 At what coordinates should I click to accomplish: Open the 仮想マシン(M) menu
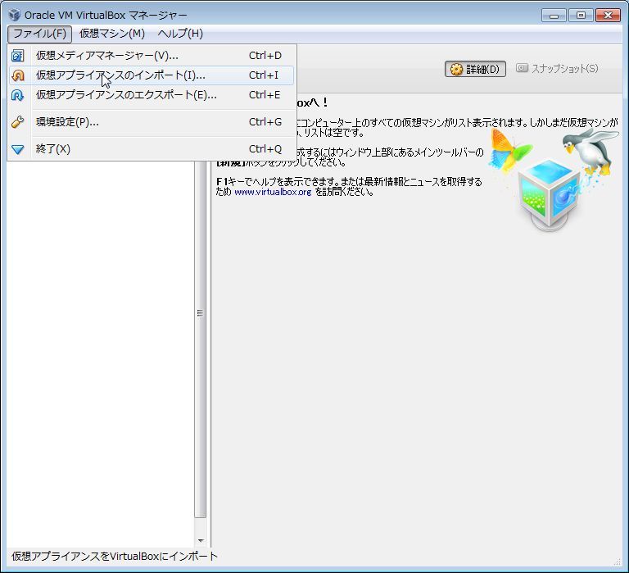tap(112, 34)
